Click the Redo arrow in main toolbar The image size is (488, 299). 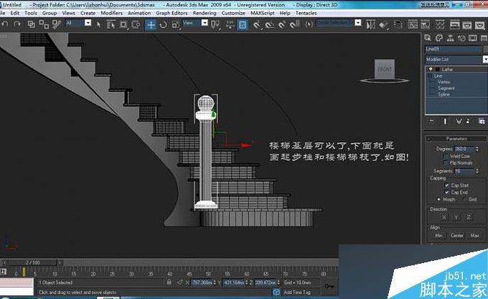(17, 24)
